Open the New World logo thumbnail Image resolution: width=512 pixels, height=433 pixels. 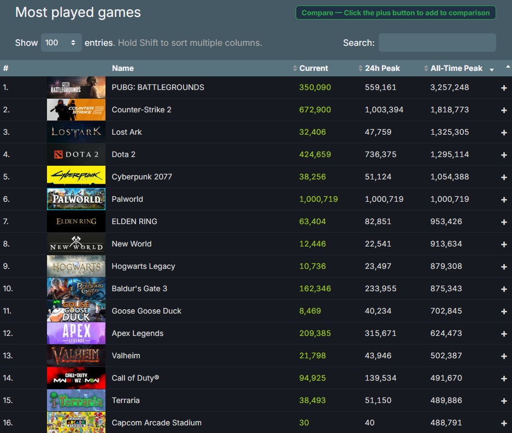tap(76, 244)
